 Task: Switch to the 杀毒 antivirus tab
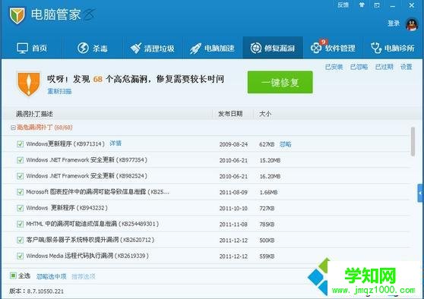(x=92, y=48)
